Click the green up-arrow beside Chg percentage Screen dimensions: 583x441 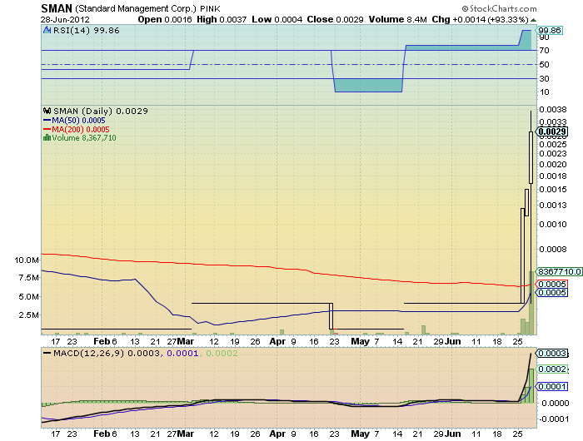534,20
